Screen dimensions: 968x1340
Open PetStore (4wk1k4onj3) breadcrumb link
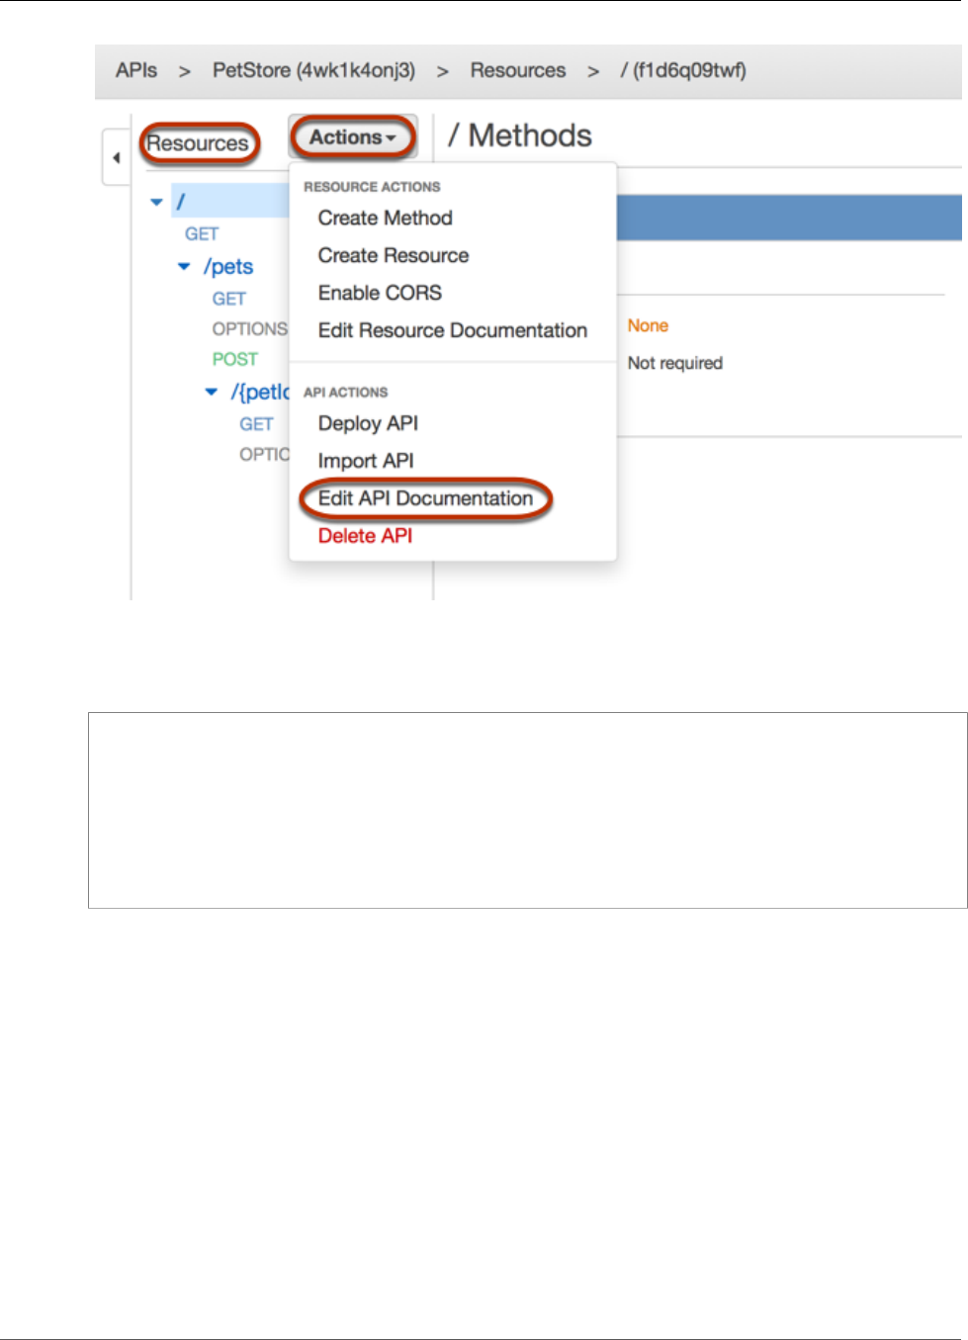[x=313, y=70]
